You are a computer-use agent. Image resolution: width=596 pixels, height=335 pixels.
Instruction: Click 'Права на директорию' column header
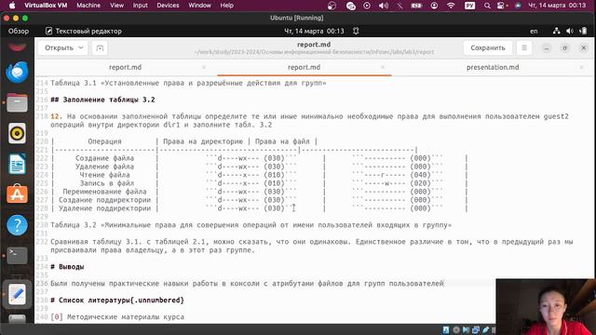pos(203,141)
